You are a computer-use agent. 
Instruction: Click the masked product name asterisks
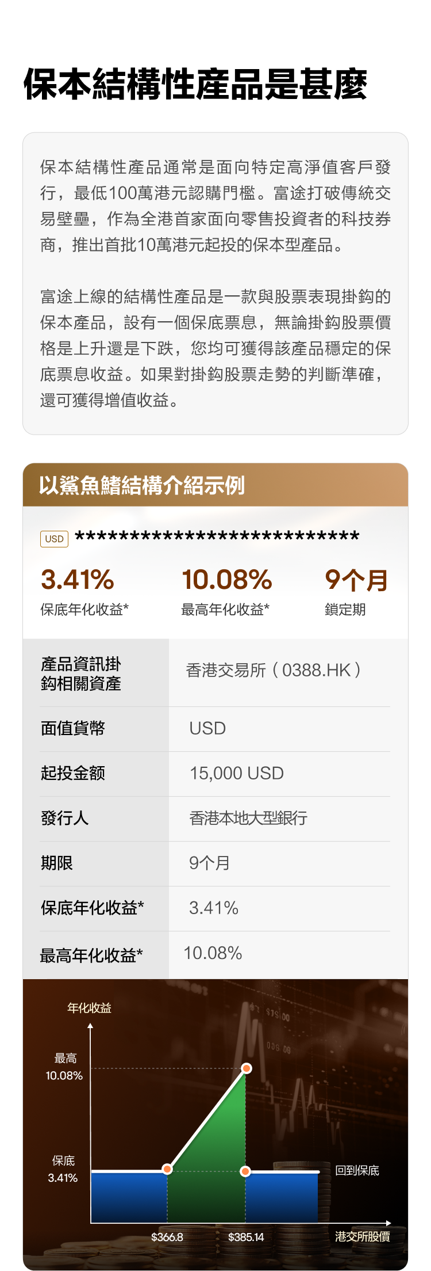click(217, 537)
